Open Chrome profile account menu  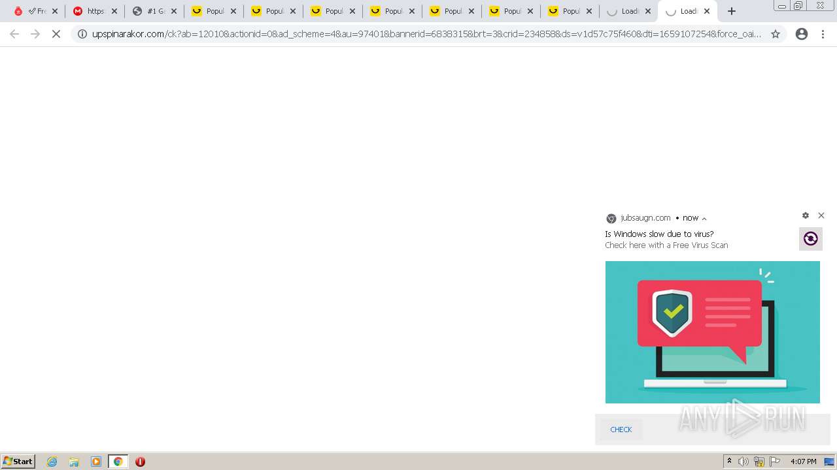[x=802, y=34]
